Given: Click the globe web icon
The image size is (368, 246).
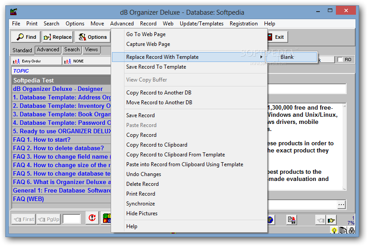Looking at the screenshot, I should click(x=270, y=220).
